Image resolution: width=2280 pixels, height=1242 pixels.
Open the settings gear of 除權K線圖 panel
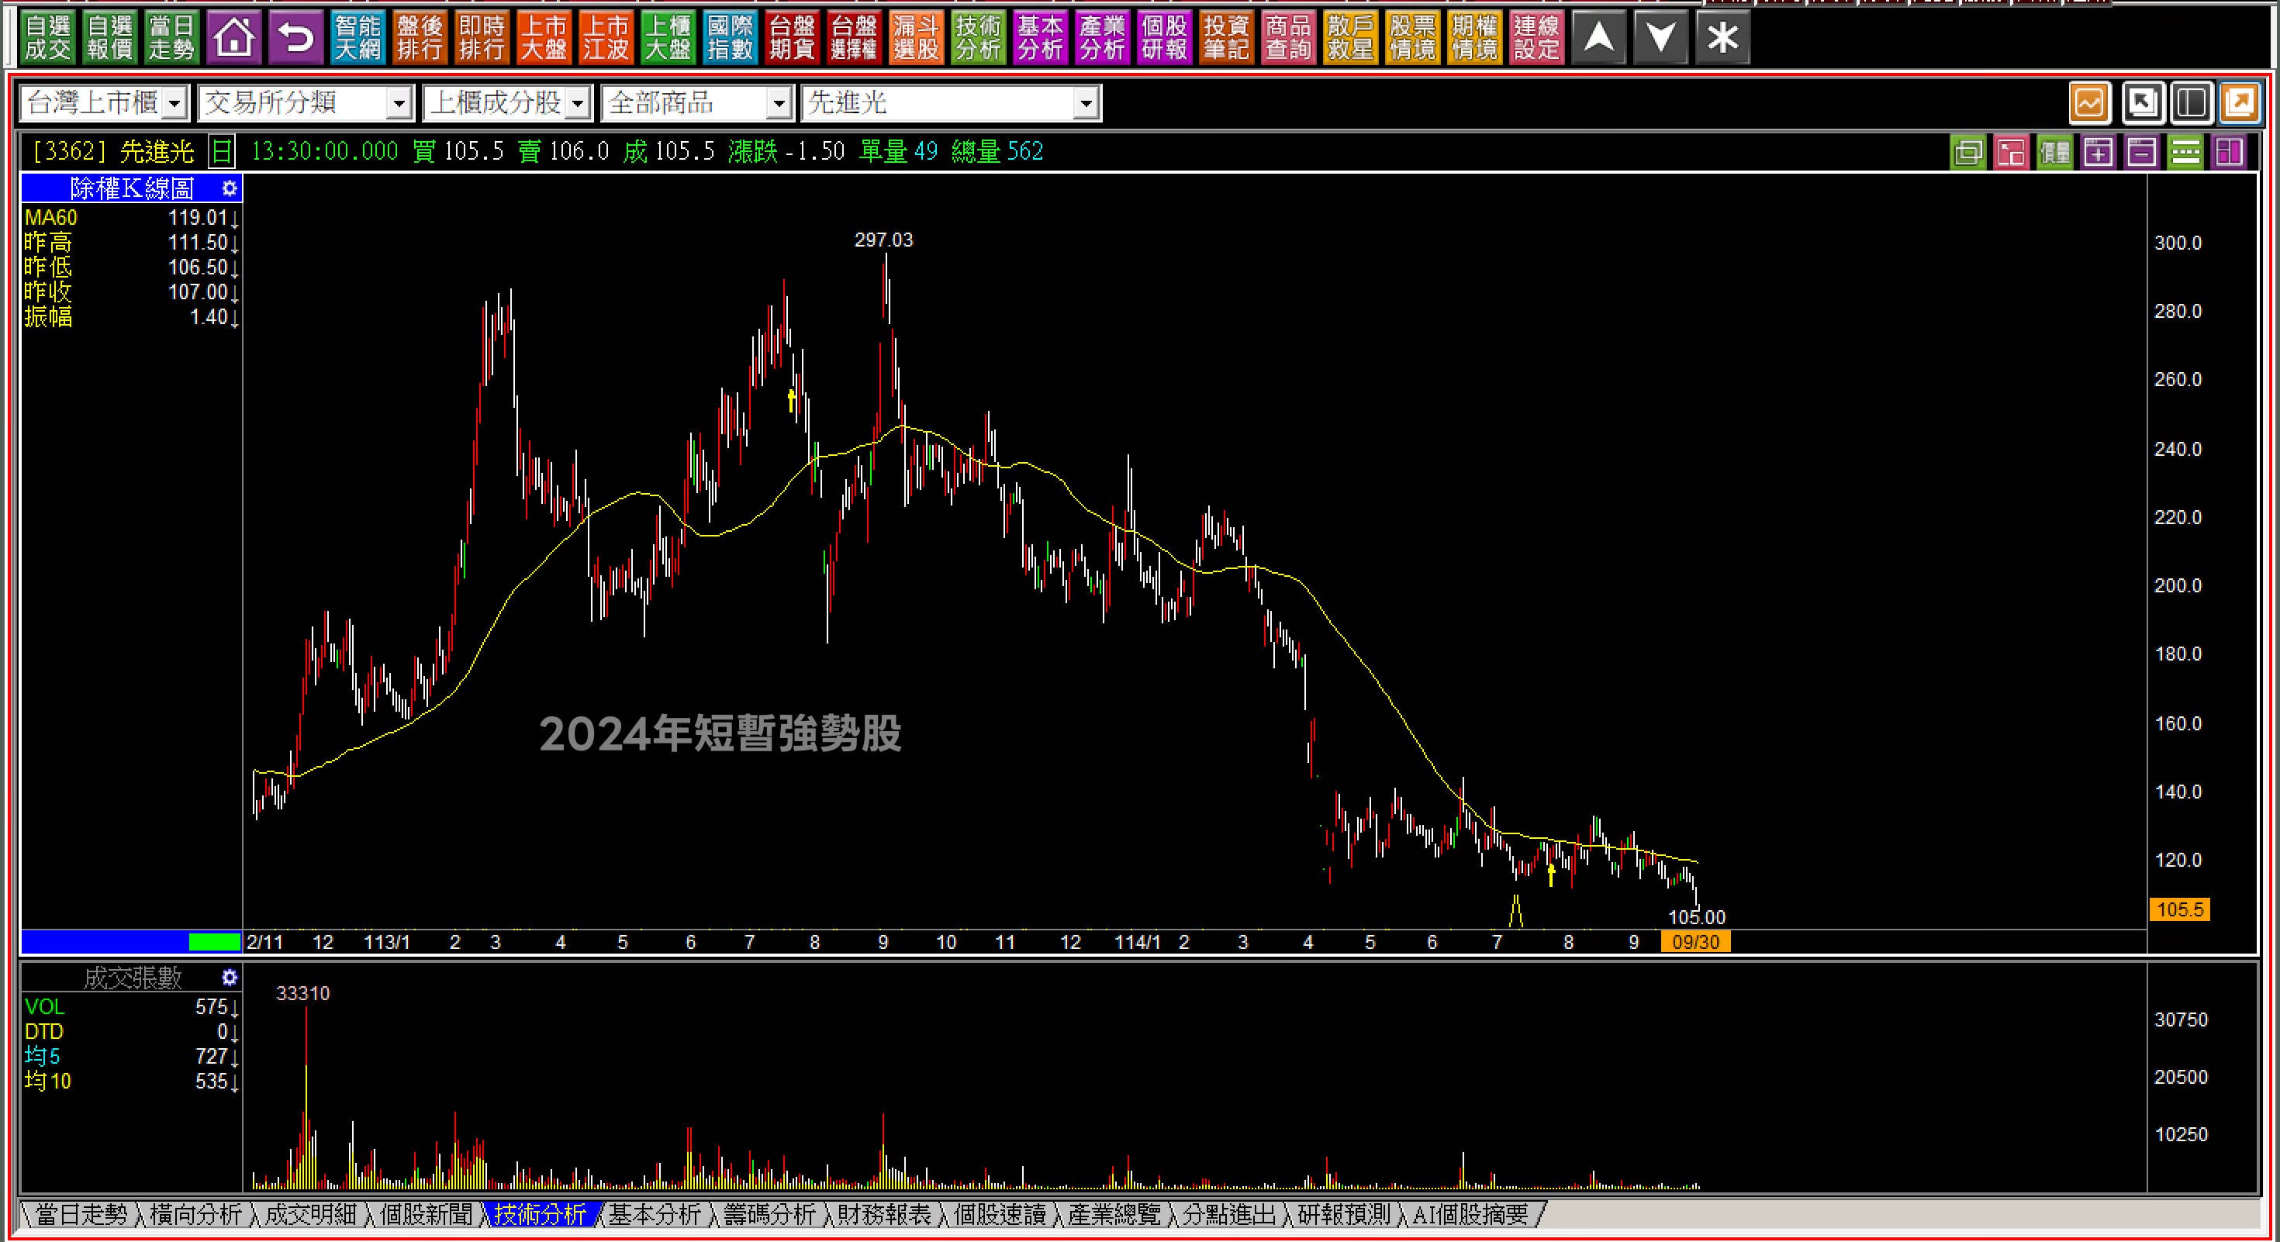coord(230,188)
